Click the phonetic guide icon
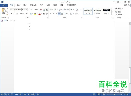Image resolution: width=131 pixels, height=96 pixels. click(x=44, y=10)
